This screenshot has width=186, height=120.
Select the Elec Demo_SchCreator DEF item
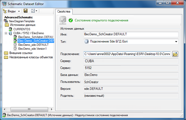pos(36,41)
